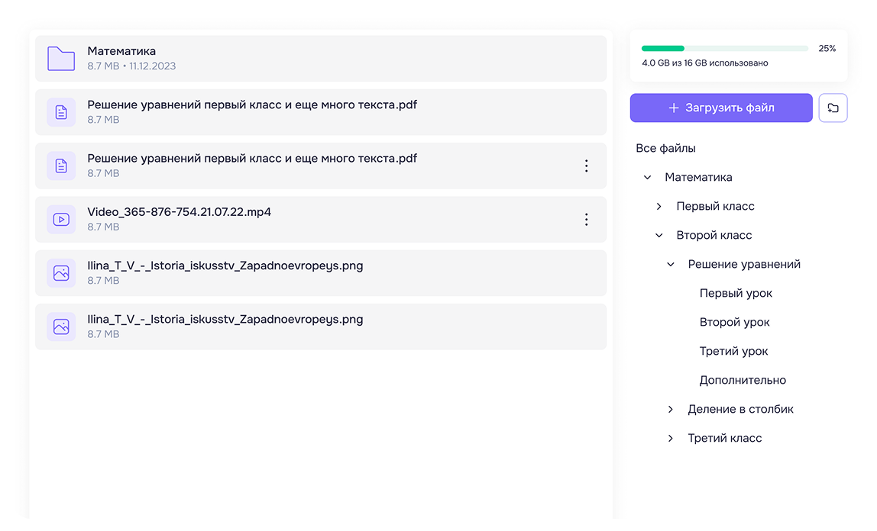Screen dimensions: 877x531
Task: Click the Математика folder icon in file list
Action: tap(61, 59)
